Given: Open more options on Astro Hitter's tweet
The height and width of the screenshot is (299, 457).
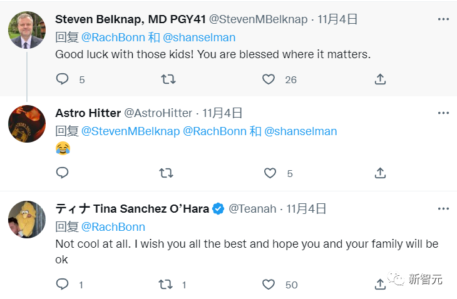Looking at the screenshot, I should pos(443,113).
